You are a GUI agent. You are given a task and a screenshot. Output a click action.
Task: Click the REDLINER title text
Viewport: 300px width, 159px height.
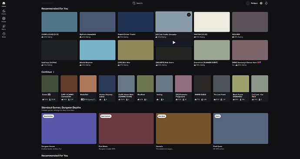coord(236,34)
